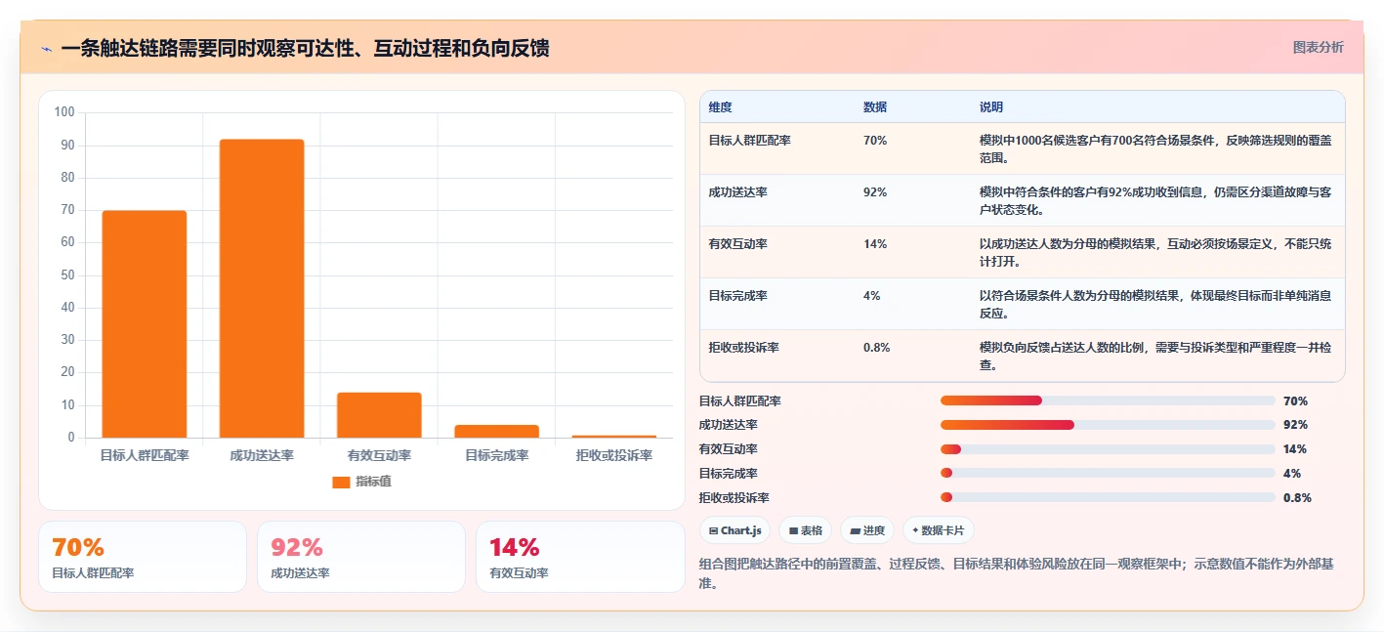Click the 92% value in the table
Image resolution: width=1384 pixels, height=632 pixels.
pos(875,192)
